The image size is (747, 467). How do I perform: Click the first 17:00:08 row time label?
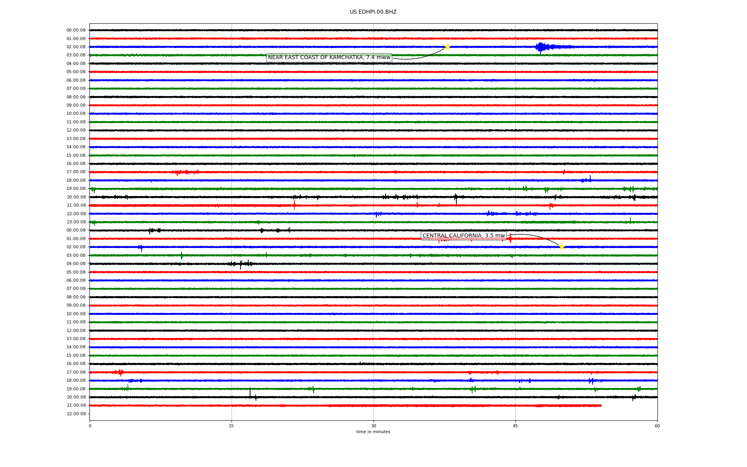[x=76, y=172]
